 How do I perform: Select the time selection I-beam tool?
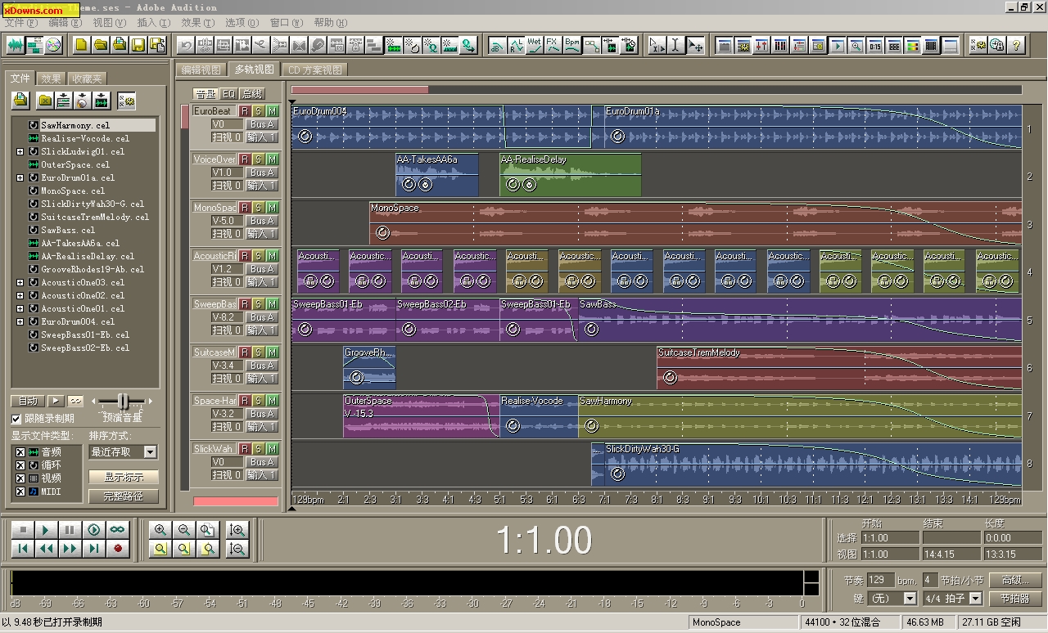point(675,45)
